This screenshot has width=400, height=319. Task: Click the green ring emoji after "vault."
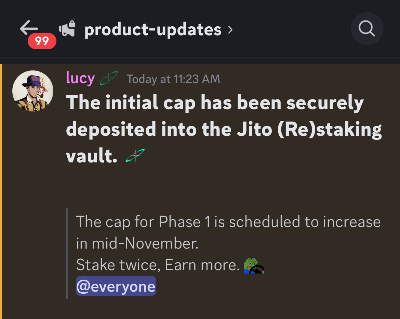pos(135,156)
